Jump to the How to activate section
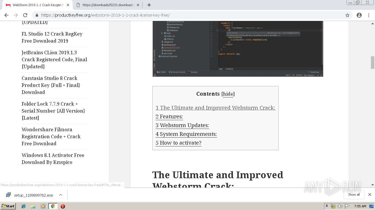This screenshot has height=210, width=375. (178, 143)
